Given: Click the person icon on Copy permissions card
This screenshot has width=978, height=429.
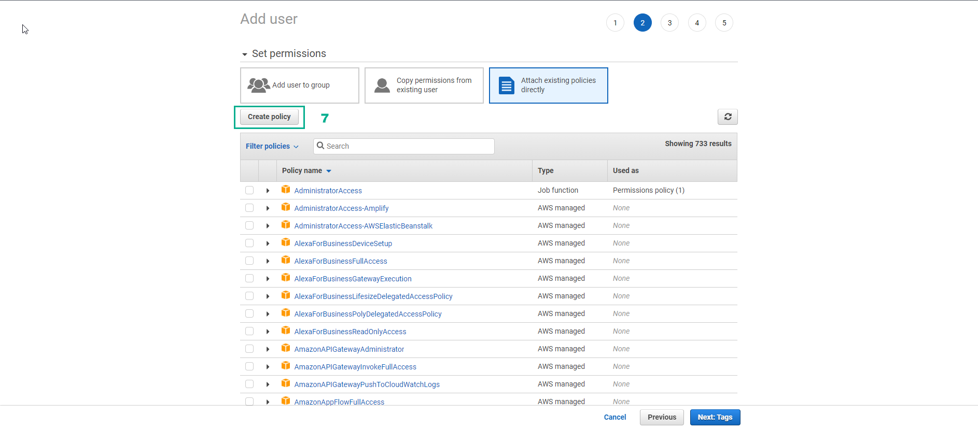Looking at the screenshot, I should 382,85.
